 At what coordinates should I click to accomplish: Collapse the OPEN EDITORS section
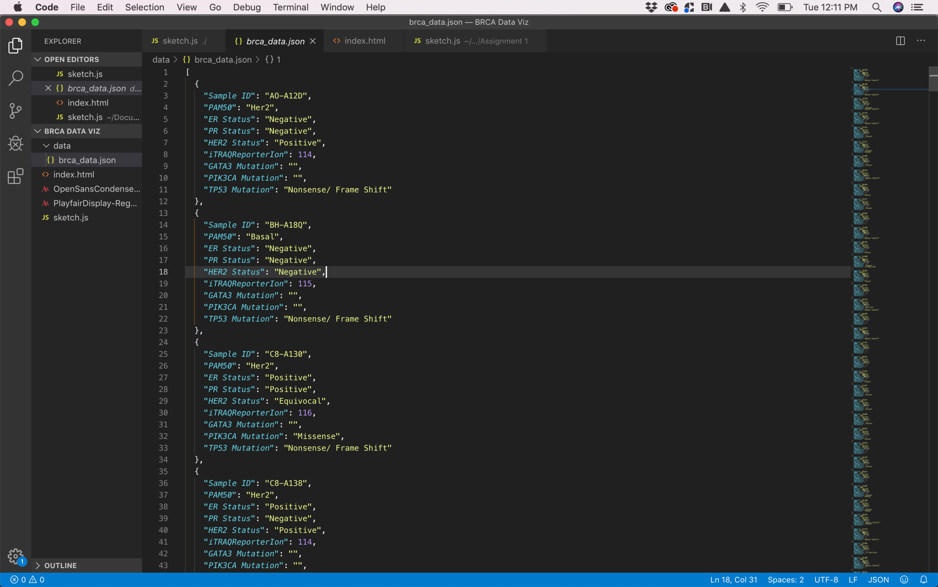pos(38,59)
